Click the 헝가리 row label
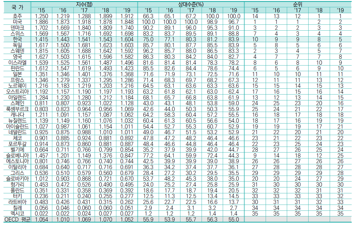 point(17,184)
